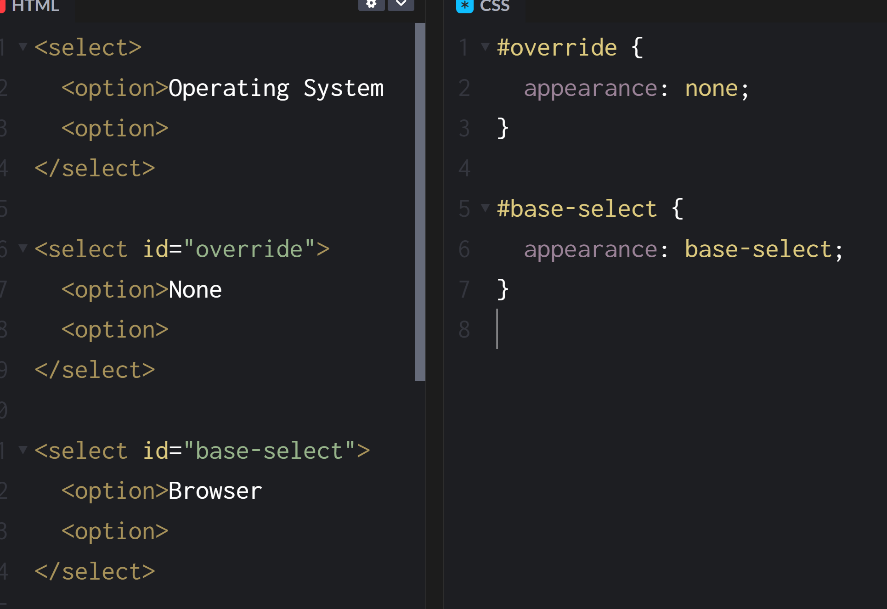This screenshot has height=609, width=887.
Task: Select the CSS editor tab label
Action: click(494, 6)
